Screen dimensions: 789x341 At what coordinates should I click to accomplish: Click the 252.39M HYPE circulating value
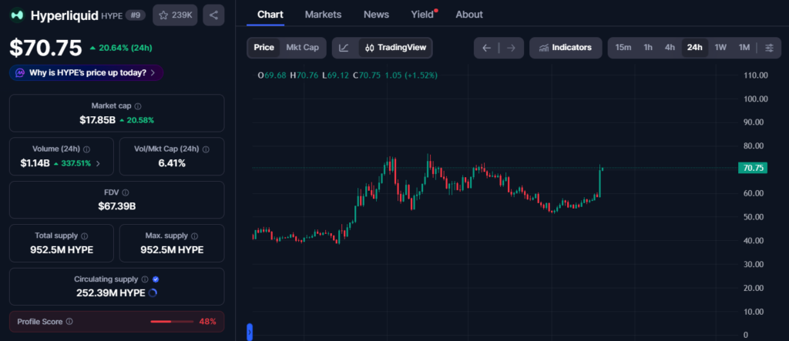pos(111,293)
